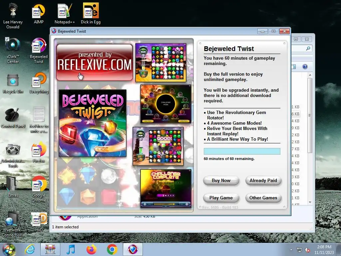Click the Bejeweled Twist title bar icon

coord(54,31)
